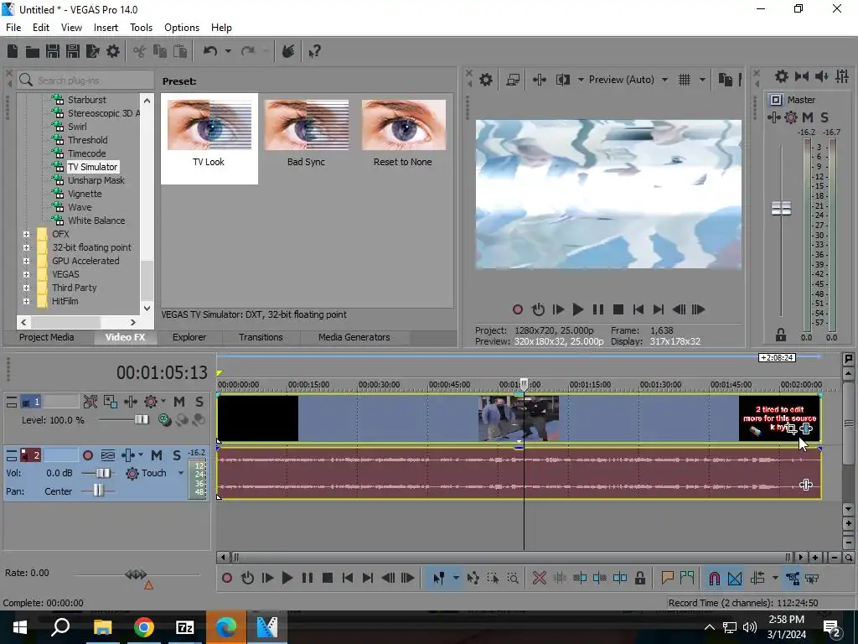Image resolution: width=858 pixels, height=644 pixels.
Task: Click the track 2 Pan slider
Action: (x=98, y=490)
